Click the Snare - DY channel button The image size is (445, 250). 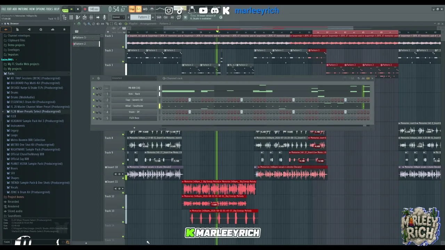[134, 112]
